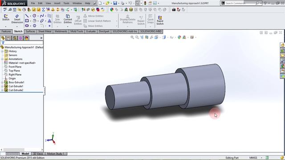Switch to the Evaluate tab
The height and width of the screenshot is (160, 285).
point(91,32)
